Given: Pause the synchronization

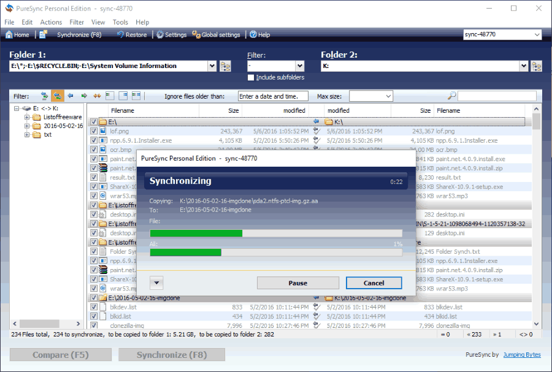Looking at the screenshot, I should coord(298,283).
